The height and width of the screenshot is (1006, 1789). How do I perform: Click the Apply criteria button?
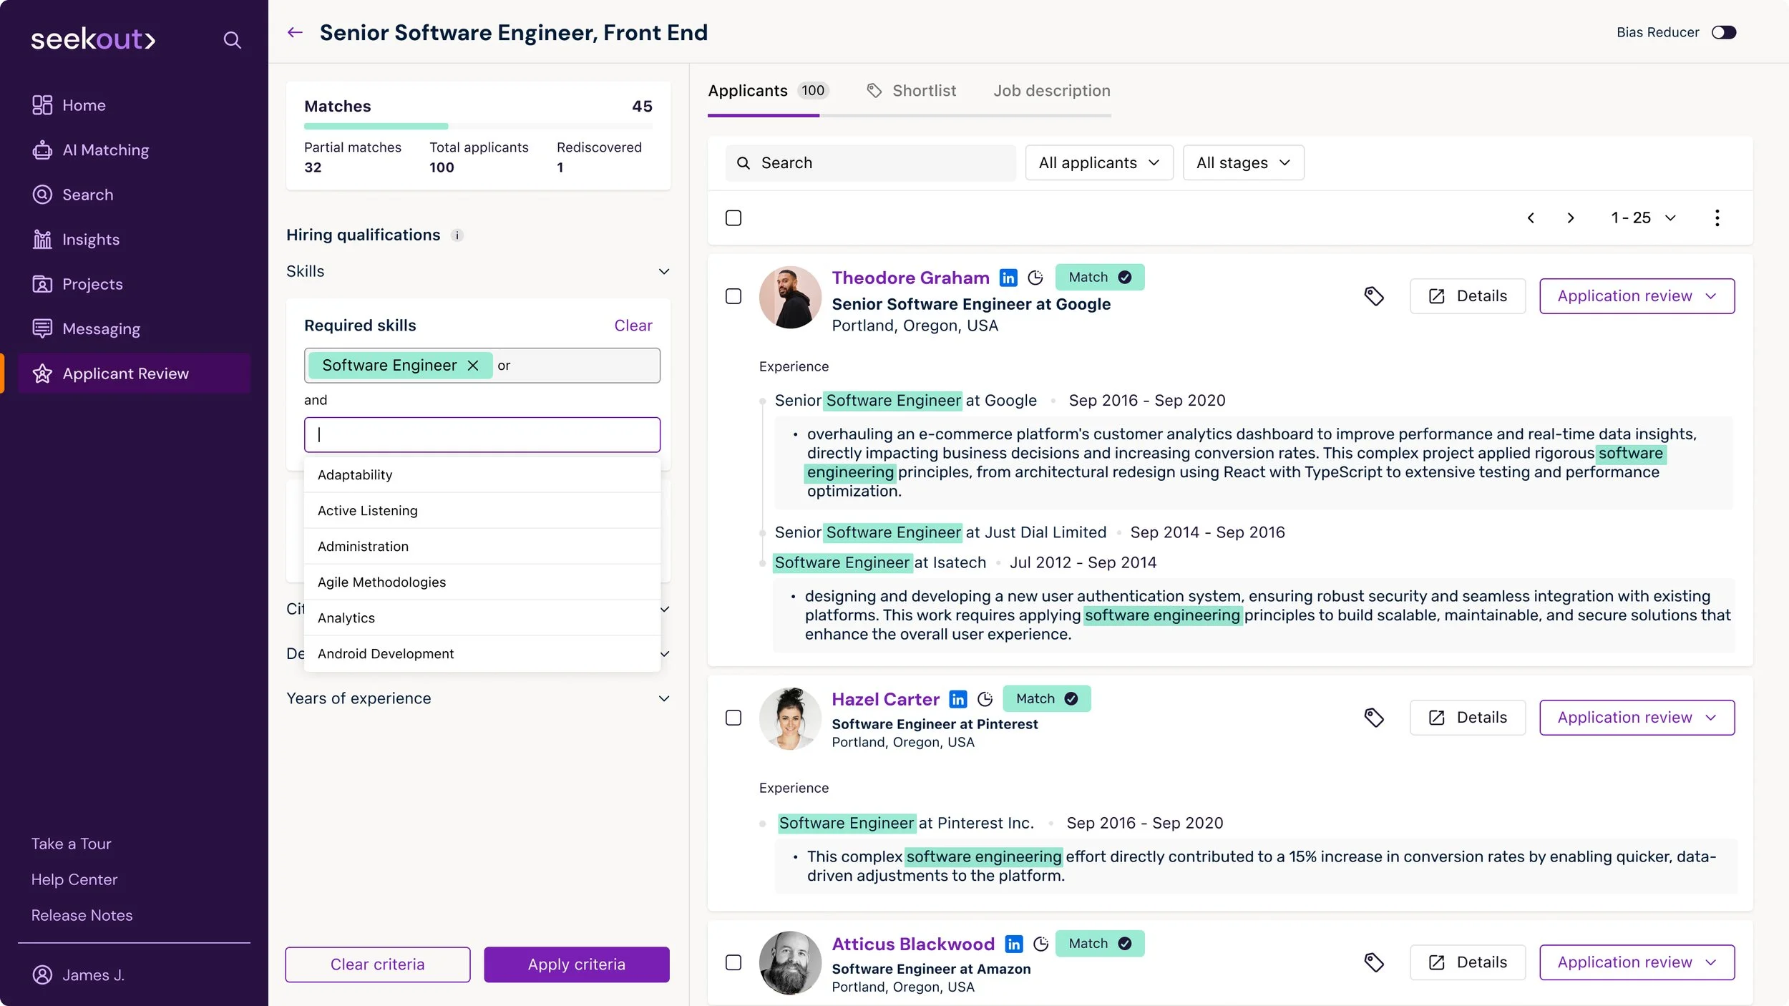coord(576,965)
